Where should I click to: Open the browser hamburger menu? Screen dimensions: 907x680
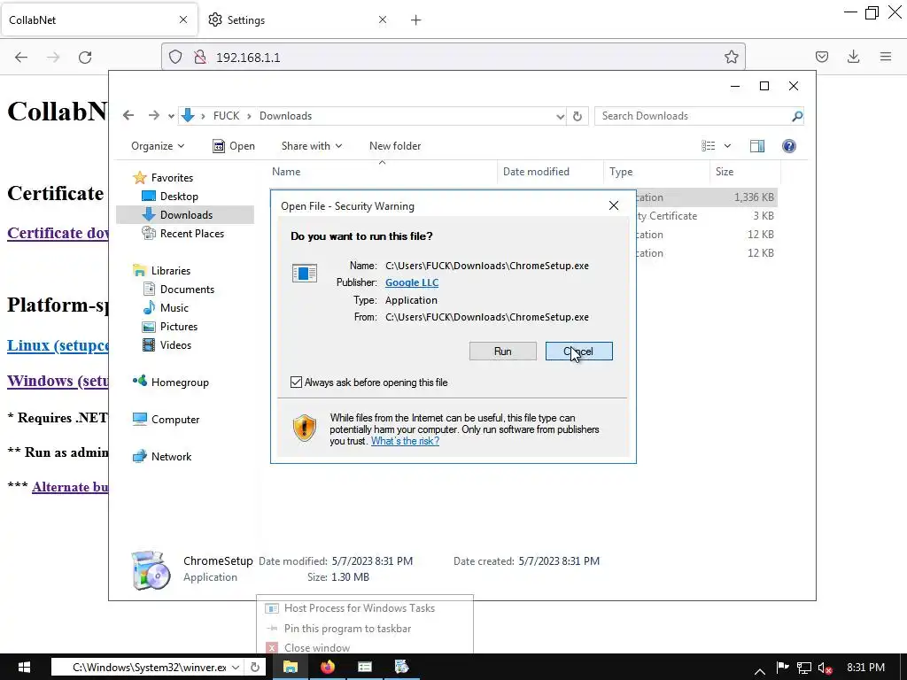[x=886, y=57]
